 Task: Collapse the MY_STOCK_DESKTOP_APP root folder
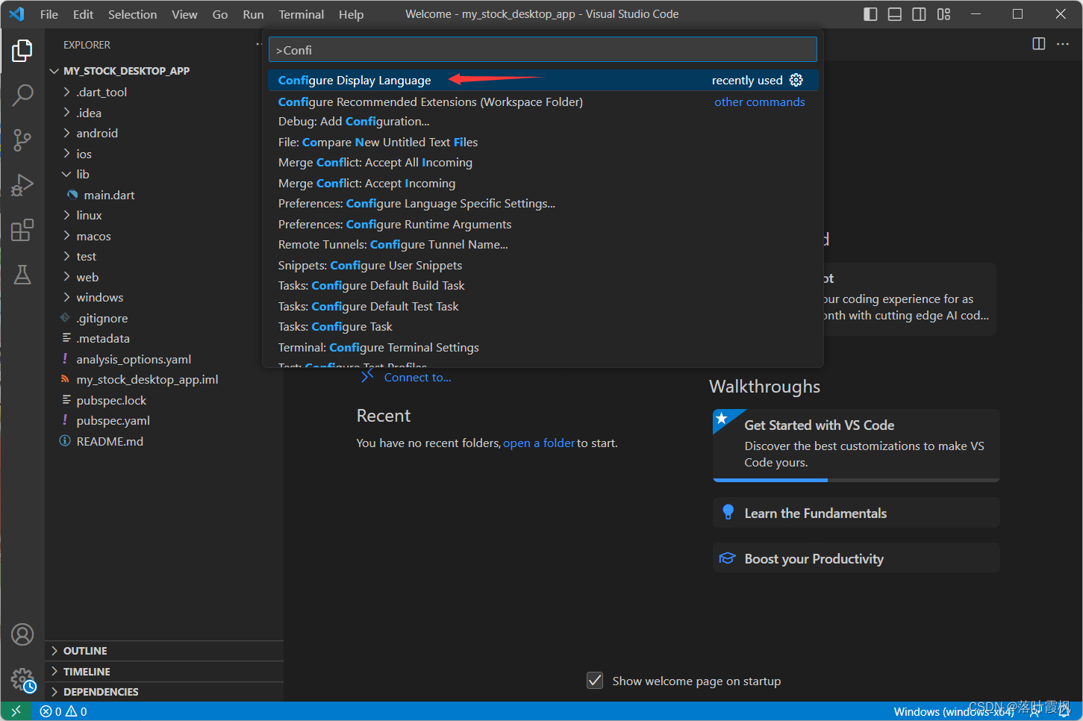pyautogui.click(x=54, y=71)
